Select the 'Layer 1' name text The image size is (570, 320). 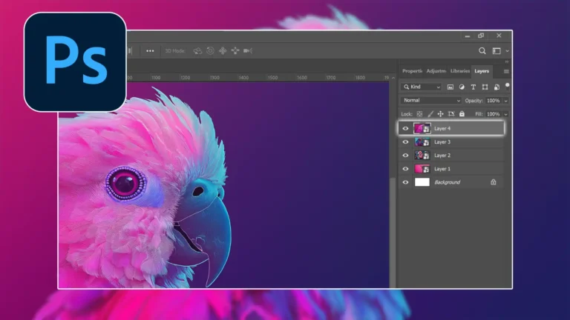[x=442, y=169]
